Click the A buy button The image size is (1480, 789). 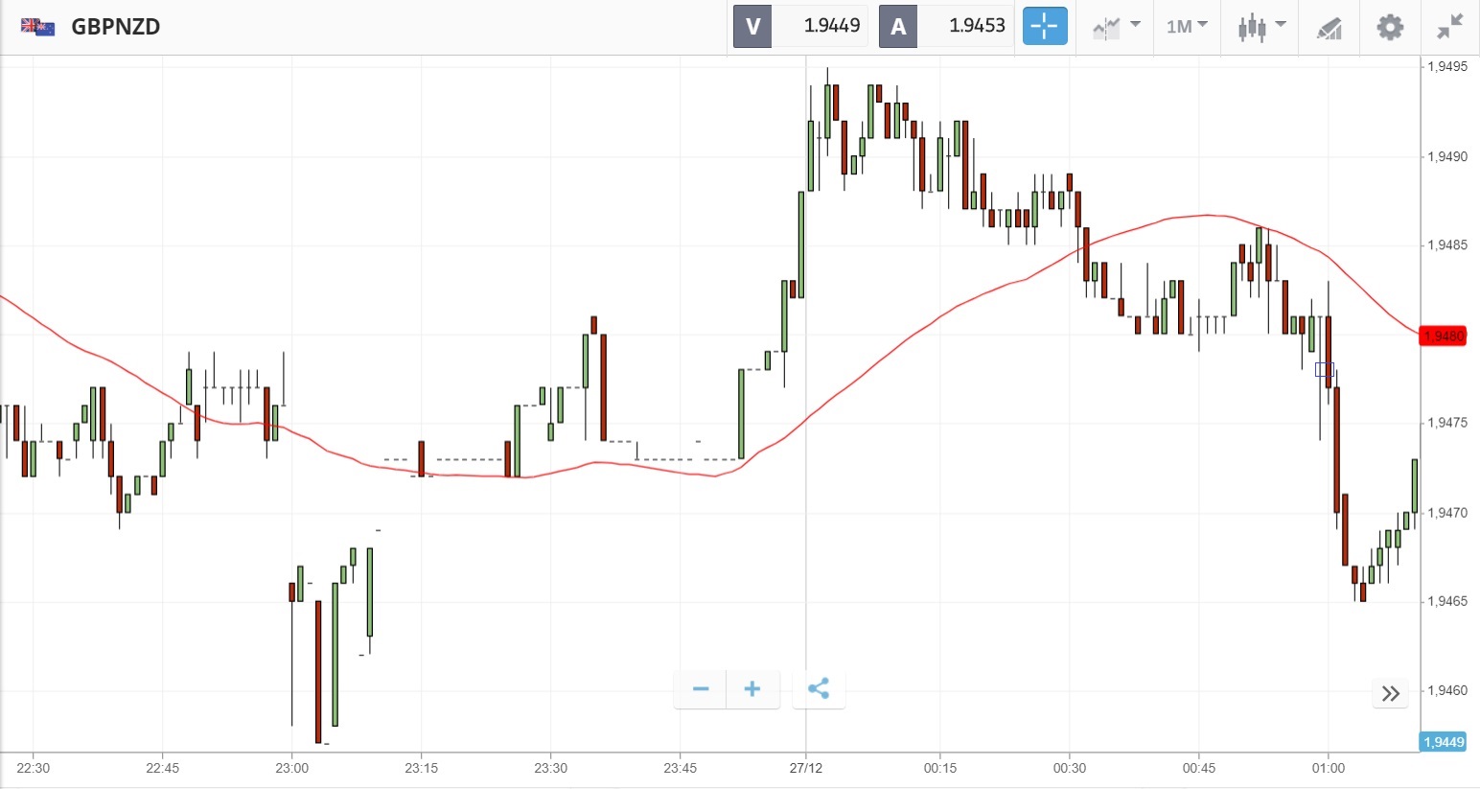coord(898,26)
